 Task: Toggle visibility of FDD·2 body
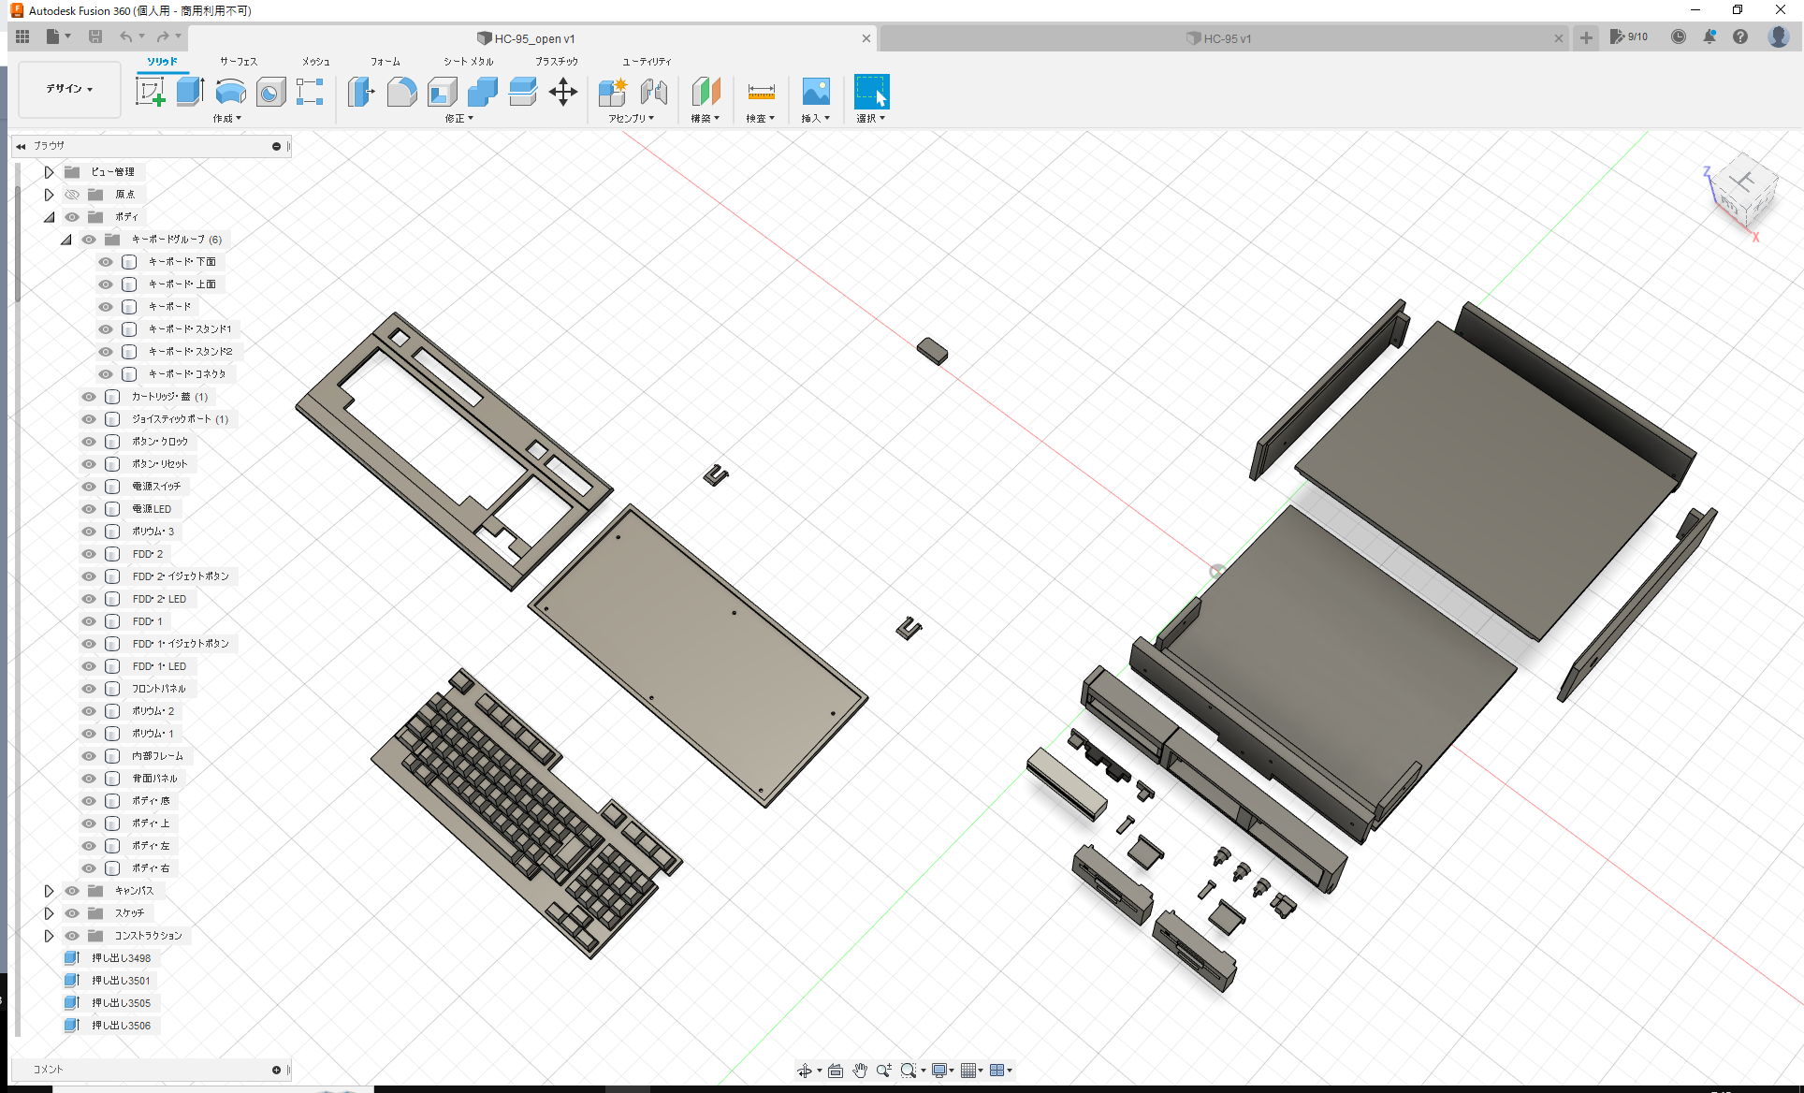click(88, 553)
